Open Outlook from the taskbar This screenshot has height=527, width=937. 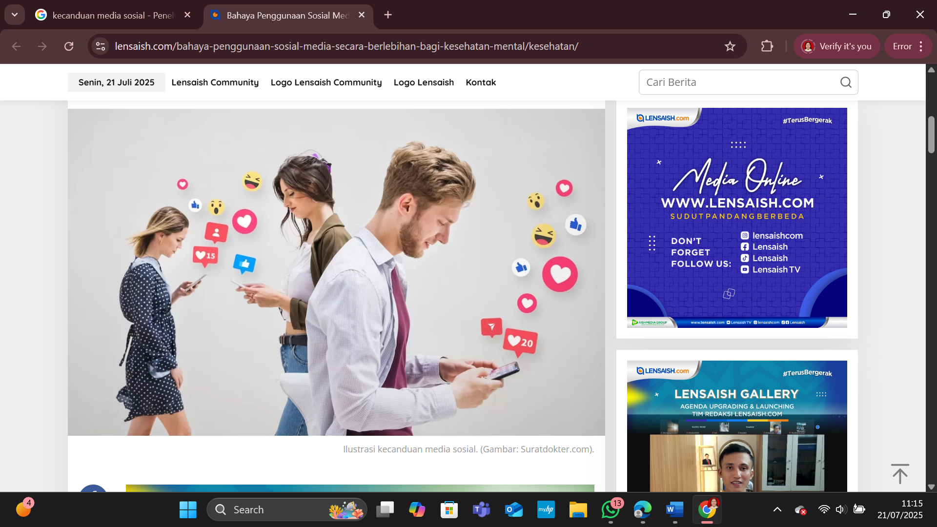tap(514, 510)
